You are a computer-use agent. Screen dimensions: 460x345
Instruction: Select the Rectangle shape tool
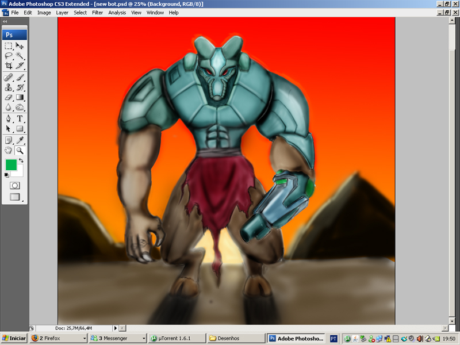[x=20, y=128]
